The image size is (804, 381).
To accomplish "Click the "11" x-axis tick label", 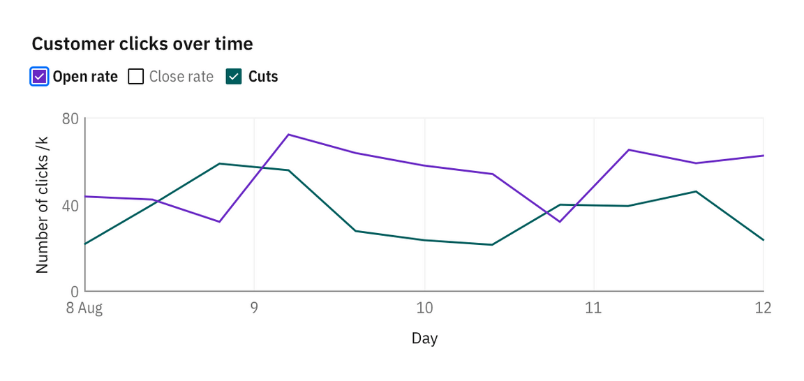I will pyautogui.click(x=594, y=308).
